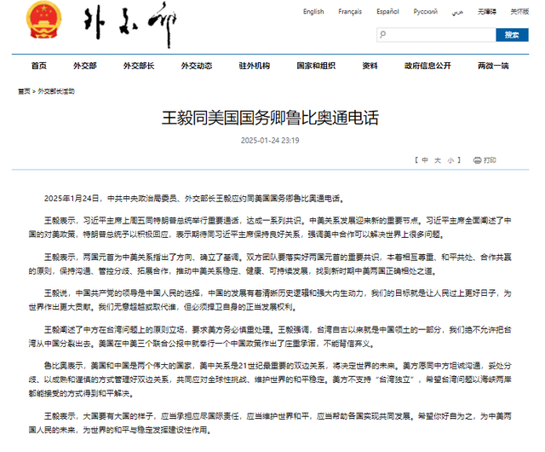Open the 两微一端 navigation menu item
Viewport: 545px width, 452px height.
[x=493, y=66]
